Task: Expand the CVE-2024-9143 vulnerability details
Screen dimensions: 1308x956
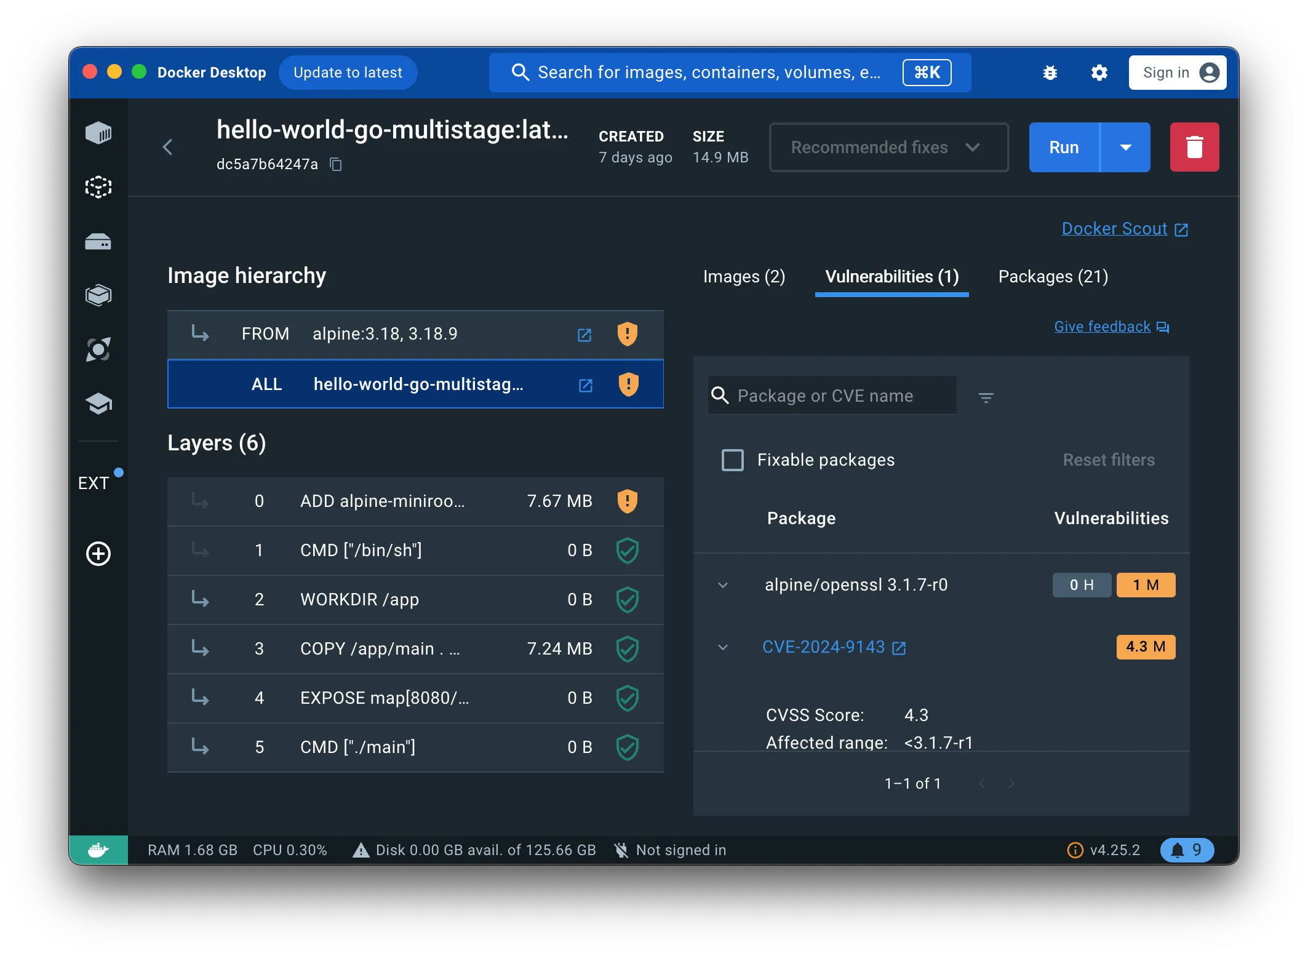Action: coord(724,646)
